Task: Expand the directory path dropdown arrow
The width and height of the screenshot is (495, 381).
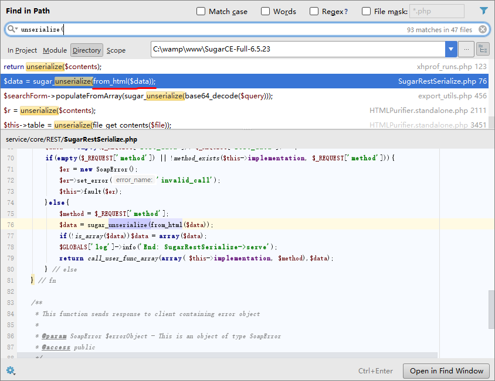Action: pos(451,50)
